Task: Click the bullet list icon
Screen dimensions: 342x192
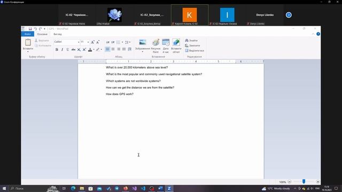Action: [118, 42]
